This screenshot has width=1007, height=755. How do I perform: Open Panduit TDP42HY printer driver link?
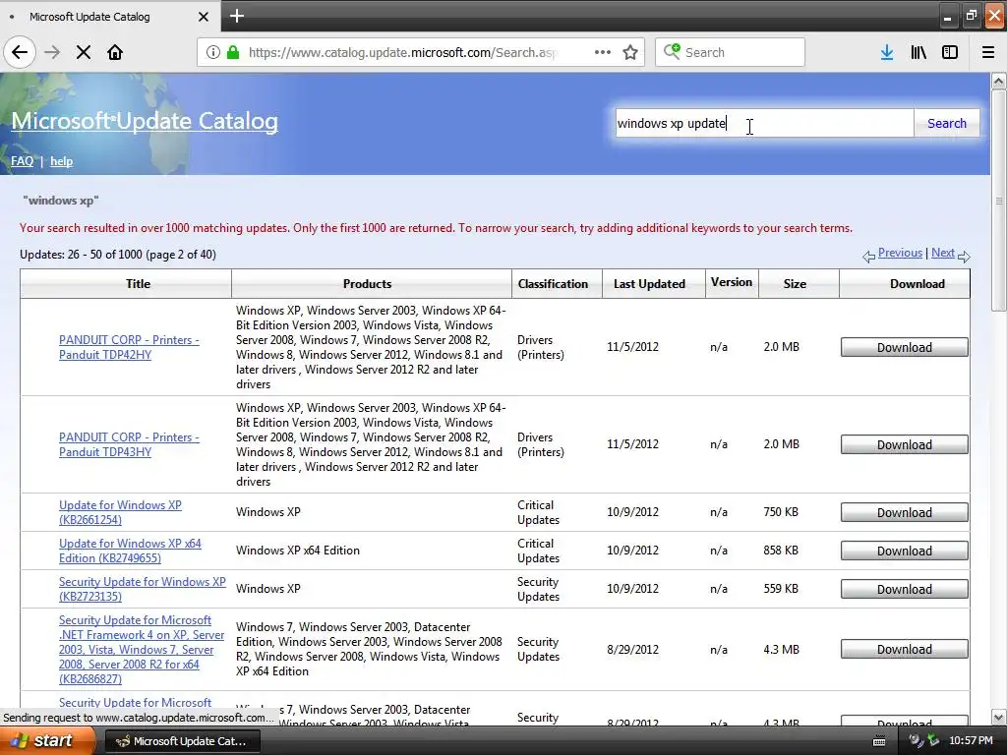click(129, 347)
